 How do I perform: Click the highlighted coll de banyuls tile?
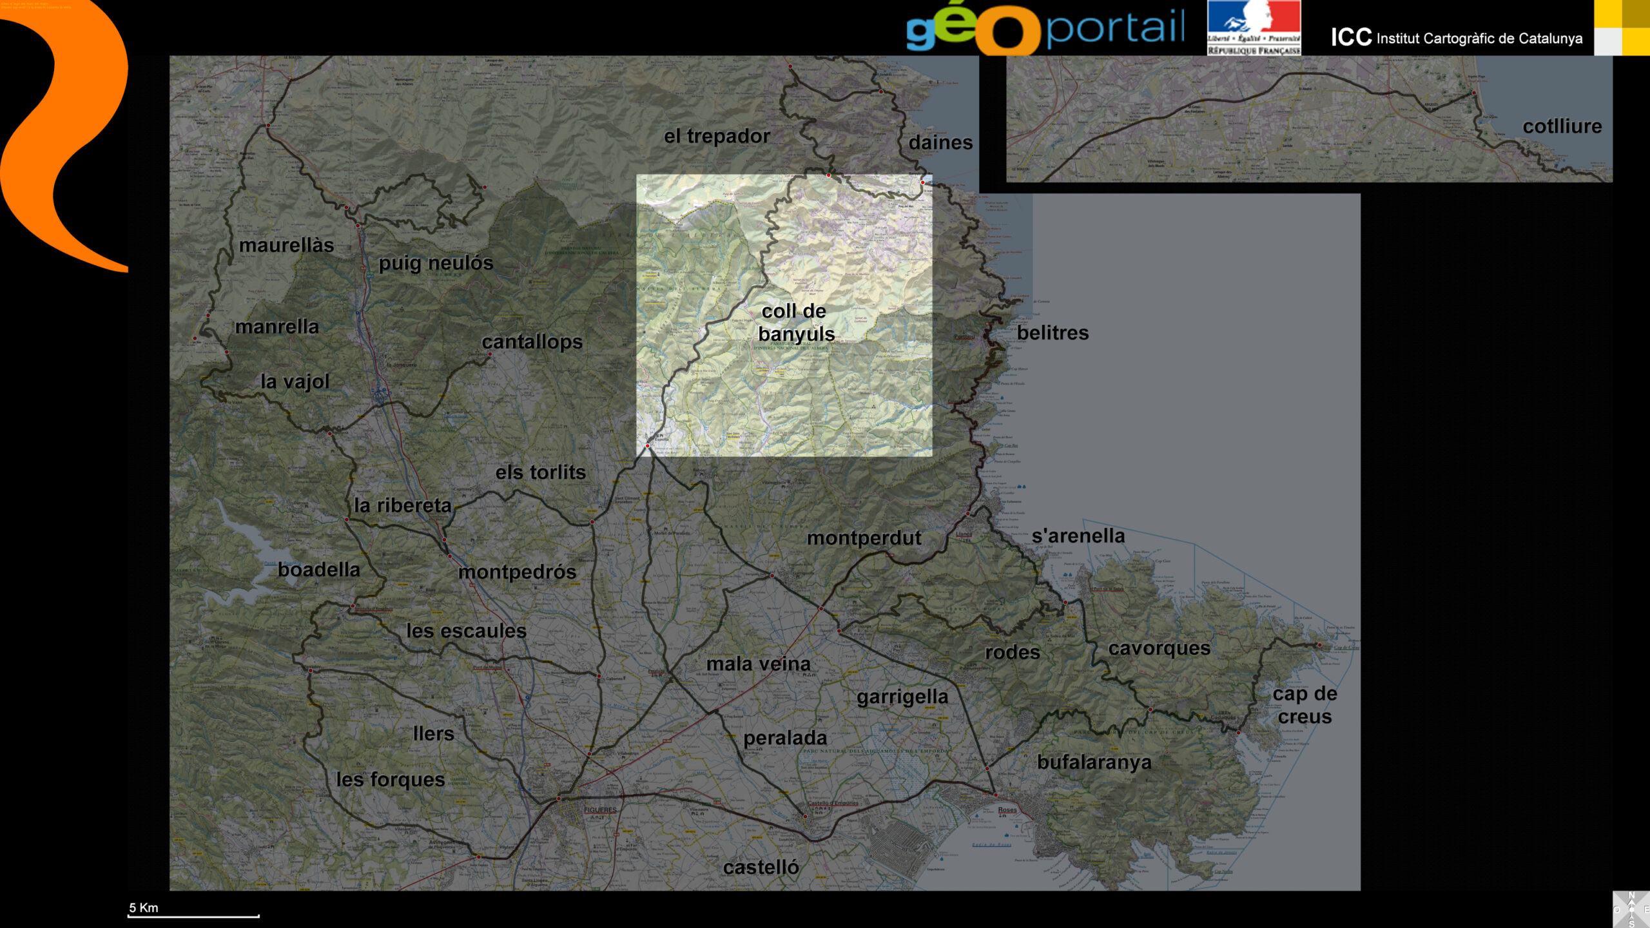[784, 315]
